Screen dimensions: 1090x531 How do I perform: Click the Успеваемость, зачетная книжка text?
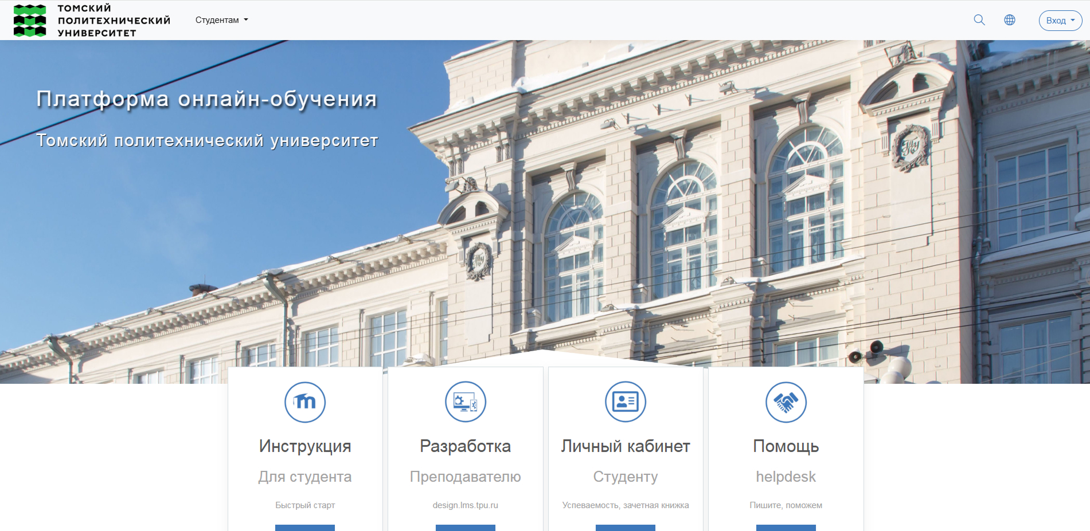click(x=626, y=505)
